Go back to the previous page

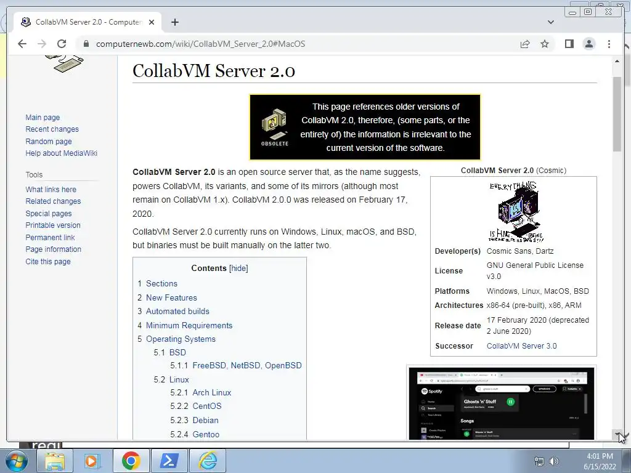pyautogui.click(x=22, y=44)
